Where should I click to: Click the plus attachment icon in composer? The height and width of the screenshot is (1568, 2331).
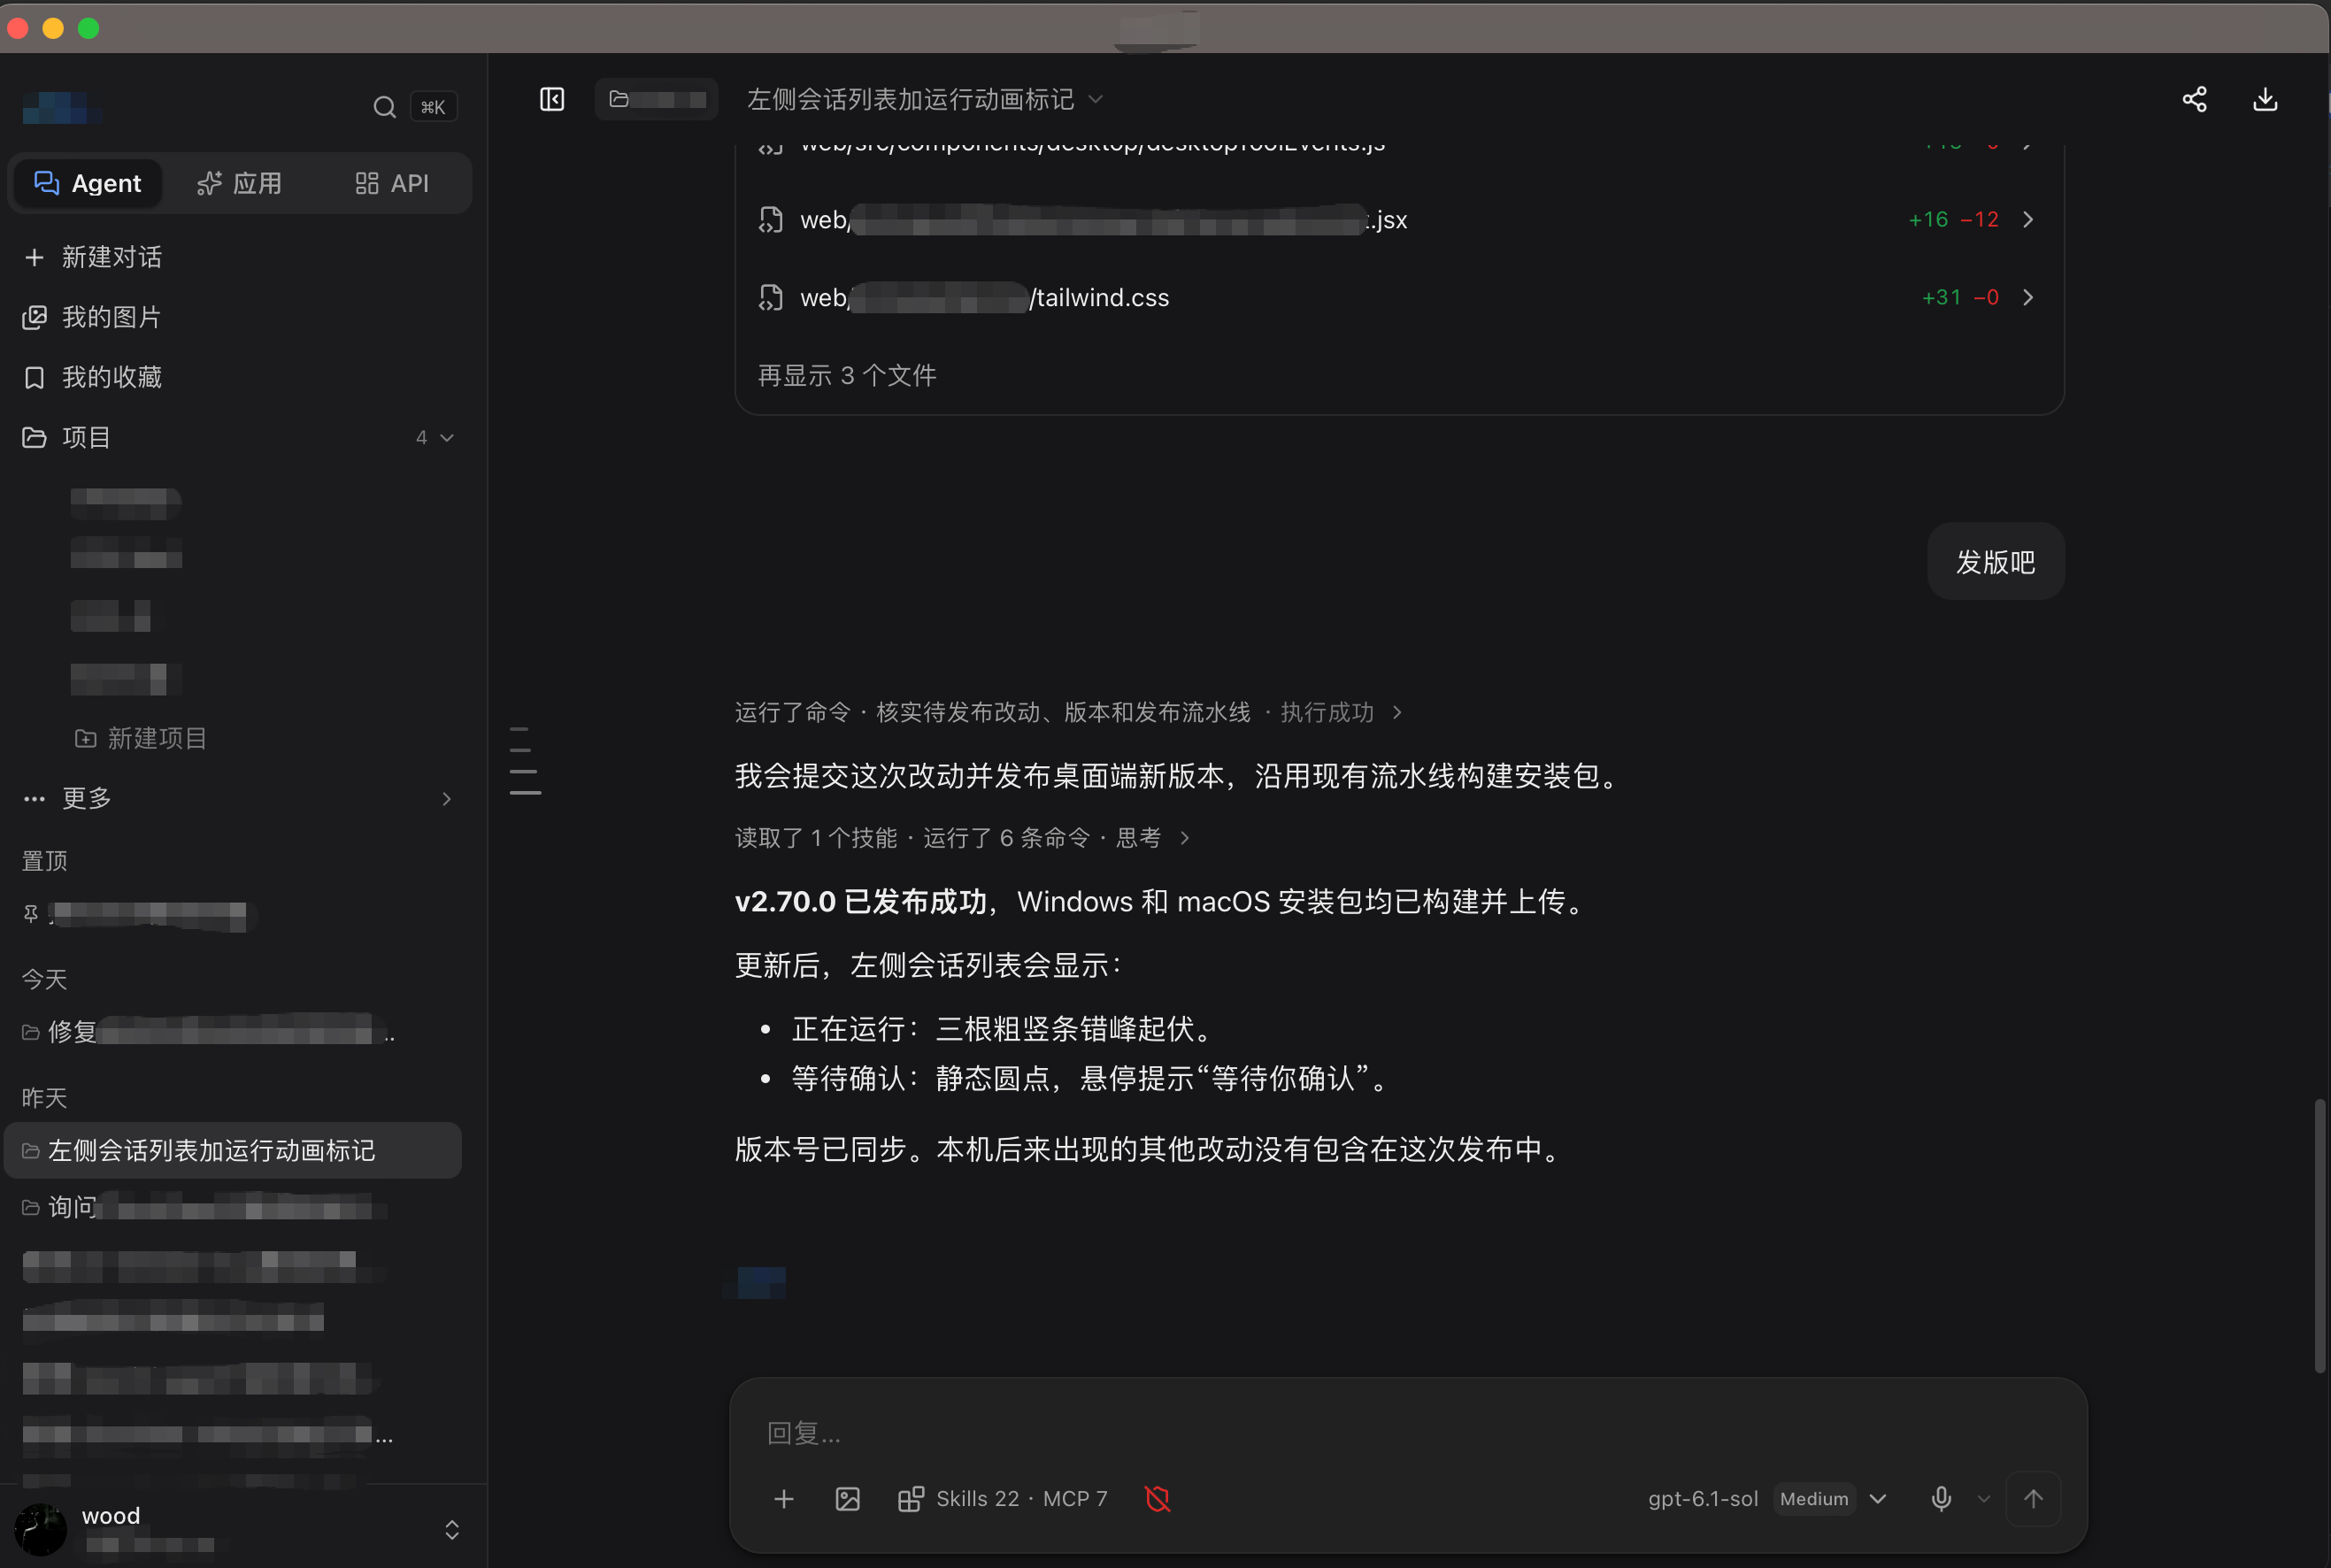[784, 1498]
